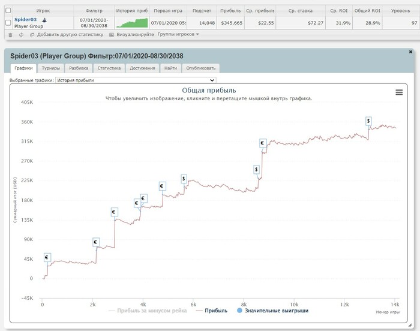The height and width of the screenshot is (331, 420).
Task: Click the first euro marker near 45K
Action: click(x=47, y=257)
